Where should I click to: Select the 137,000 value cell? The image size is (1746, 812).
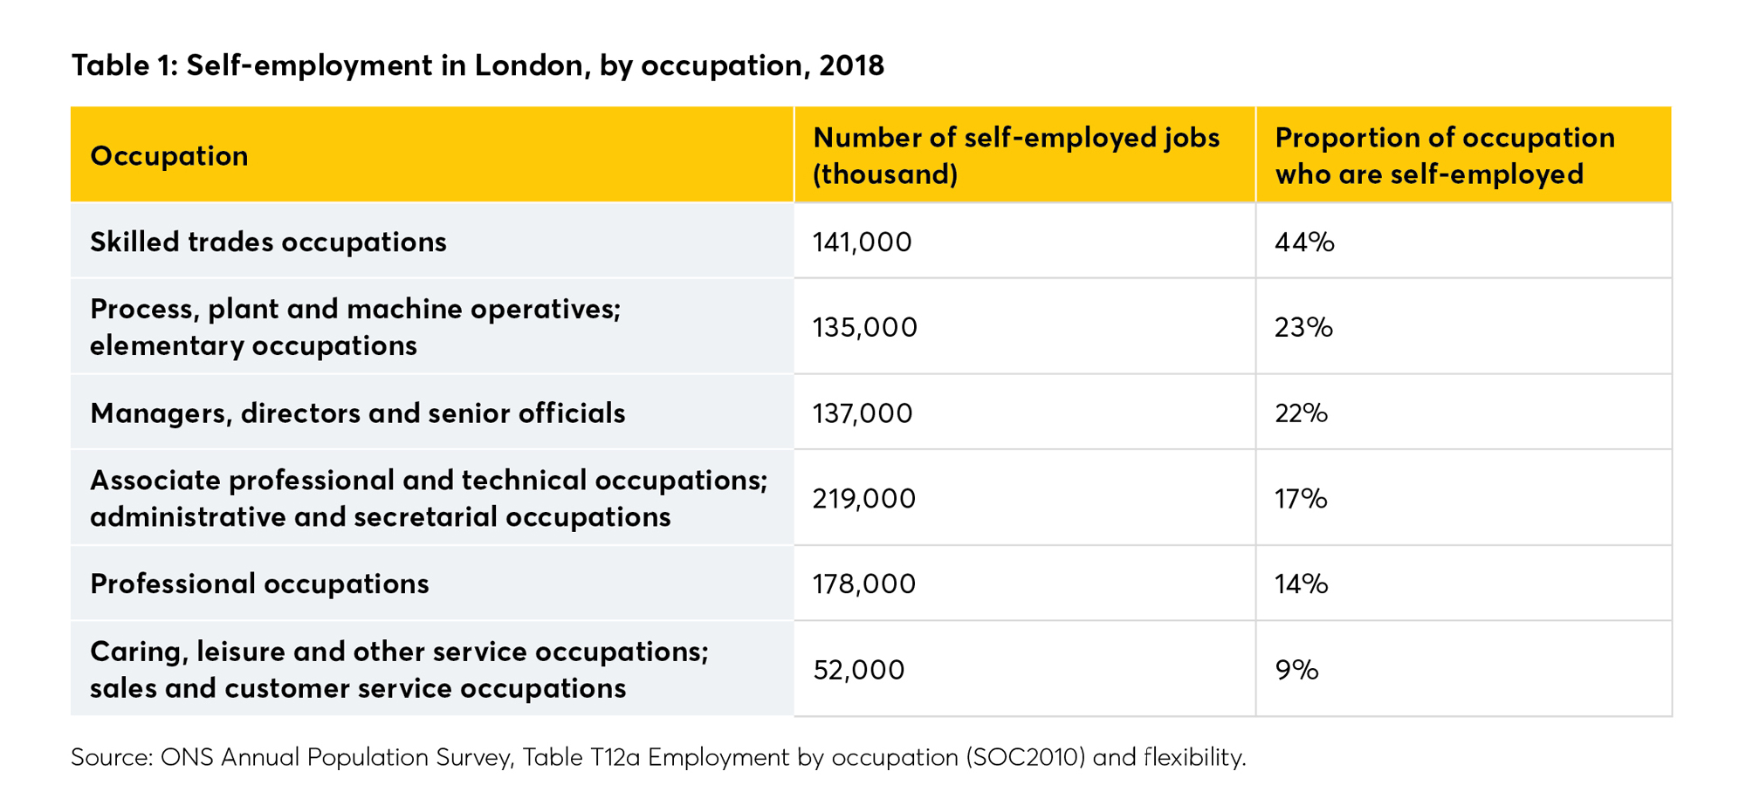tap(862, 413)
